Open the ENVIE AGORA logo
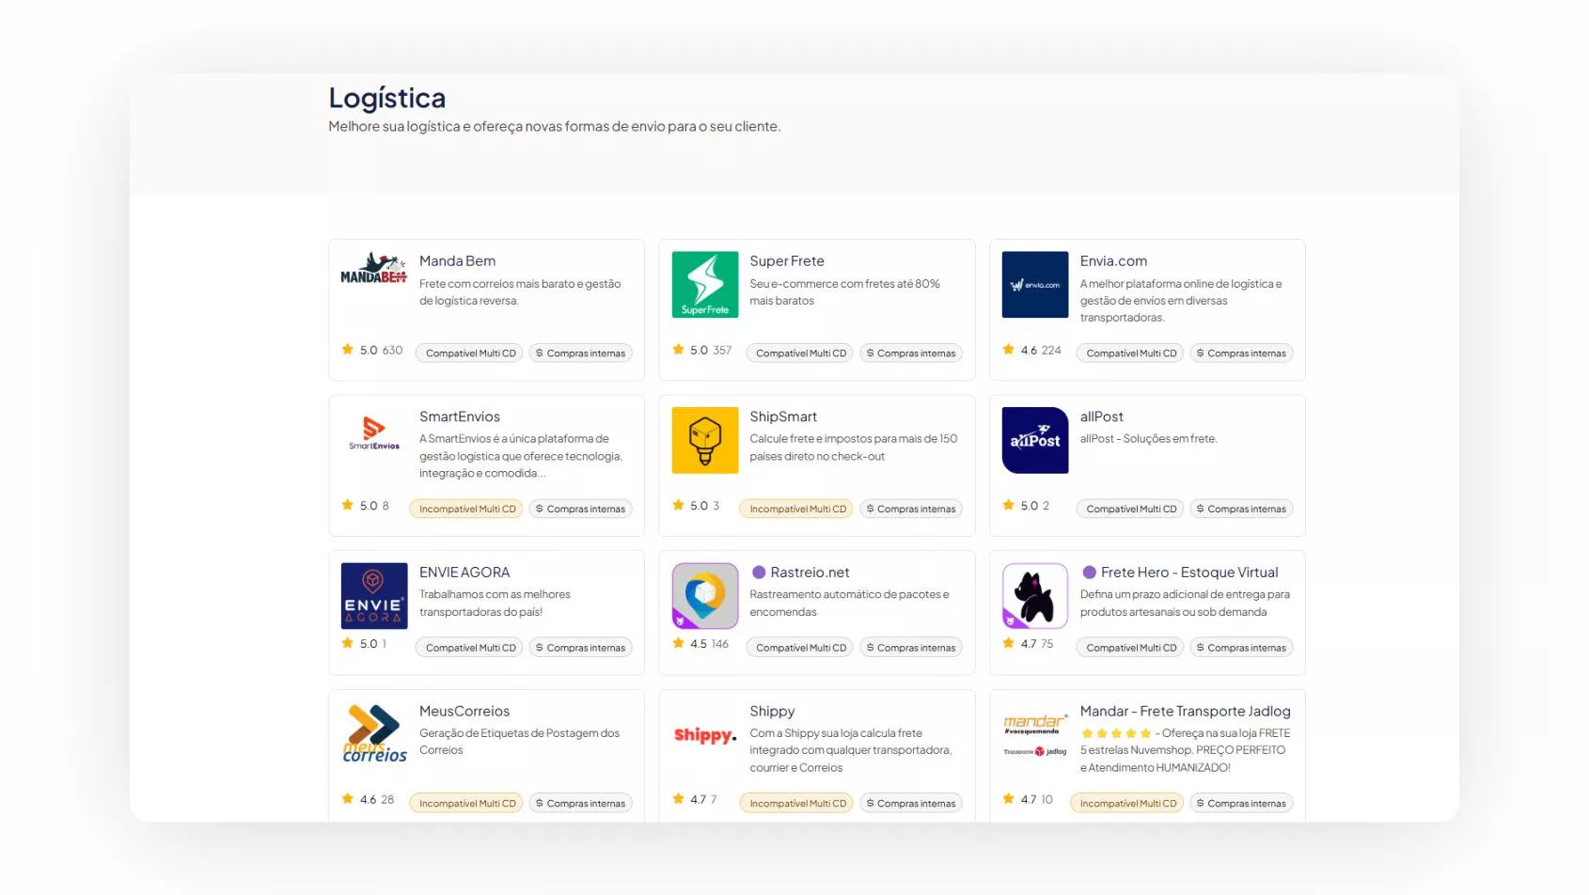The image size is (1589, 895). [x=374, y=596]
